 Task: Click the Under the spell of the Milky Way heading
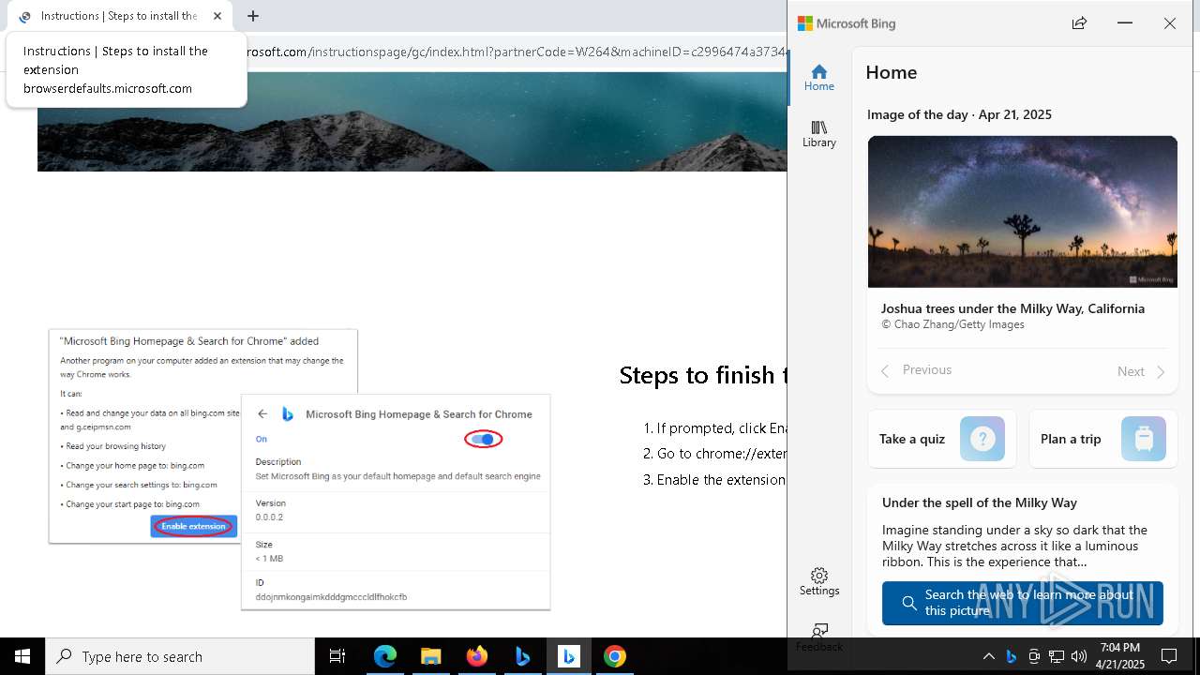tap(980, 502)
